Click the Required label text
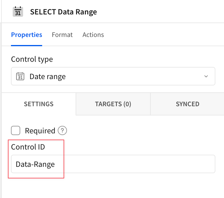224x198 pixels. coord(40,131)
